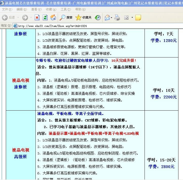Open the History clock icon
This screenshot has width=183, height=180.
(98, 18)
